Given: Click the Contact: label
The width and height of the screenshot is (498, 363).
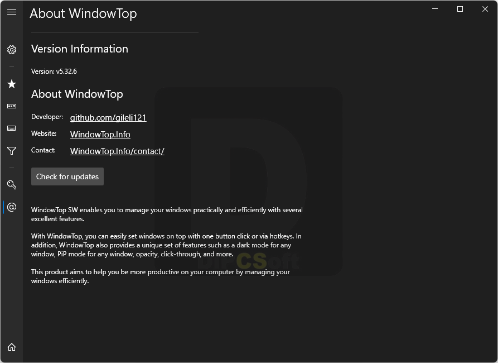Looking at the screenshot, I should [x=43, y=150].
